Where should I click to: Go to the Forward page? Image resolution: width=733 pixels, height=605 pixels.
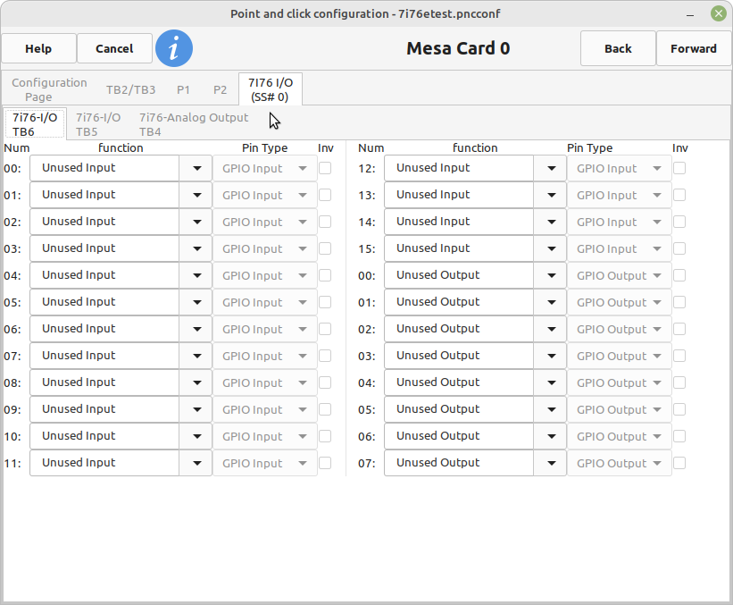pyautogui.click(x=694, y=49)
